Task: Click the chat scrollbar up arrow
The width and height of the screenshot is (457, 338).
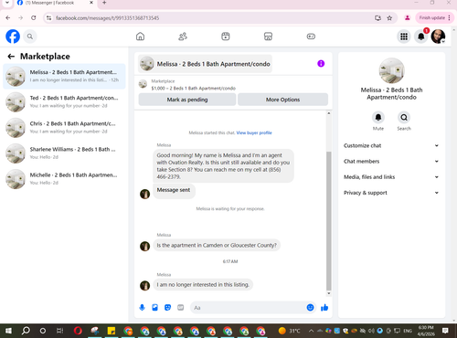Action: click(329, 113)
